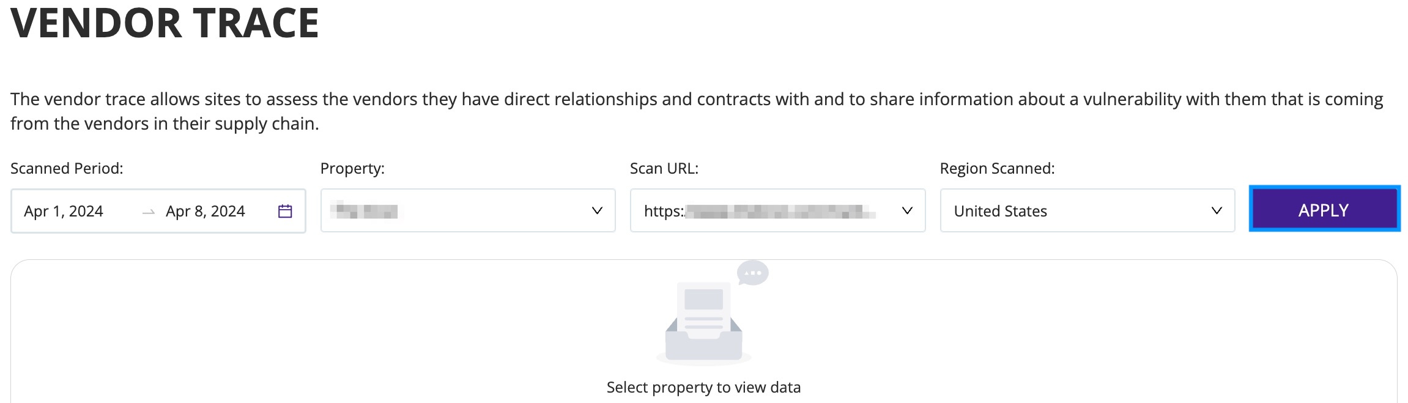Click the Scanned Period label
1408x403 pixels.
tap(67, 168)
